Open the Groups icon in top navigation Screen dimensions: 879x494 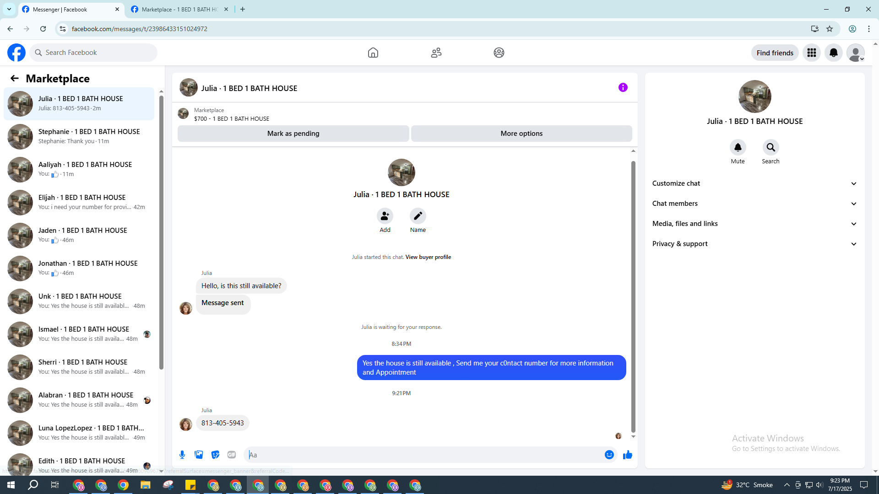(499, 53)
